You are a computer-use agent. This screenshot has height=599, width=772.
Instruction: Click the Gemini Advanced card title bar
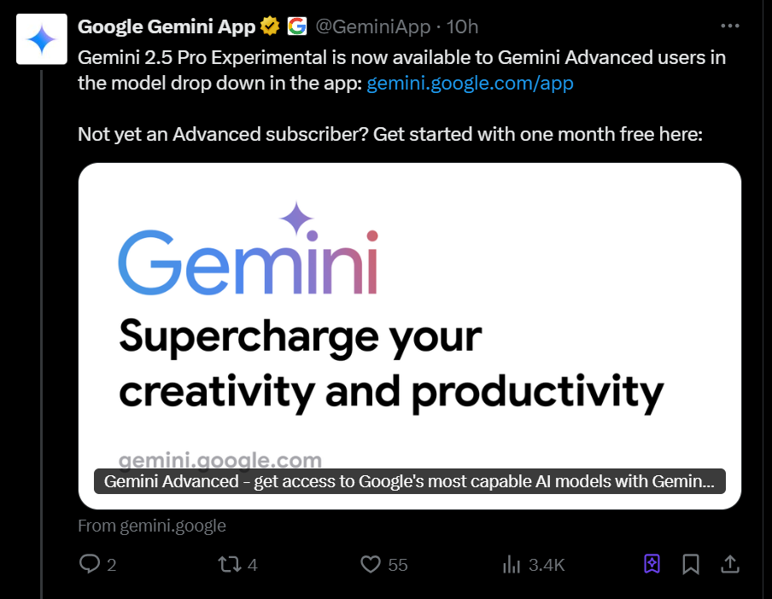pos(410,481)
